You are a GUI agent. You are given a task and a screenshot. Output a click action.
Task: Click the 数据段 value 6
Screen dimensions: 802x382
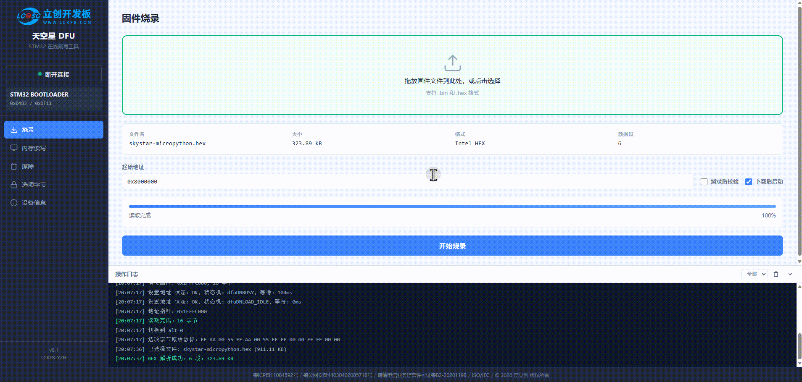(x=620, y=144)
